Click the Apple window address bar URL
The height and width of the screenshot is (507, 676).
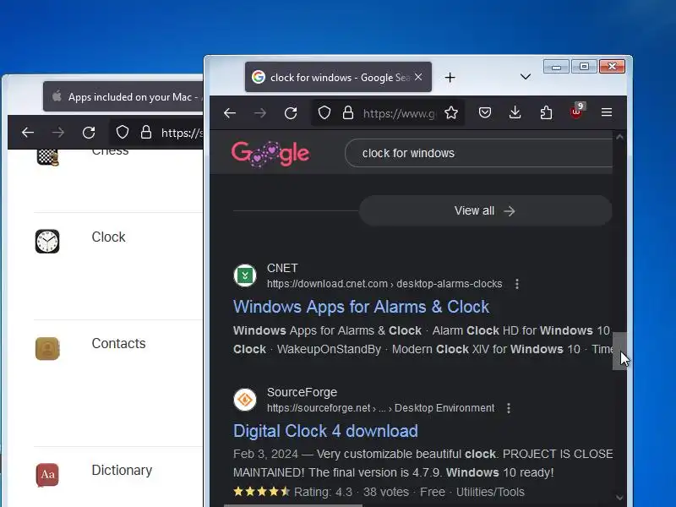pos(182,133)
